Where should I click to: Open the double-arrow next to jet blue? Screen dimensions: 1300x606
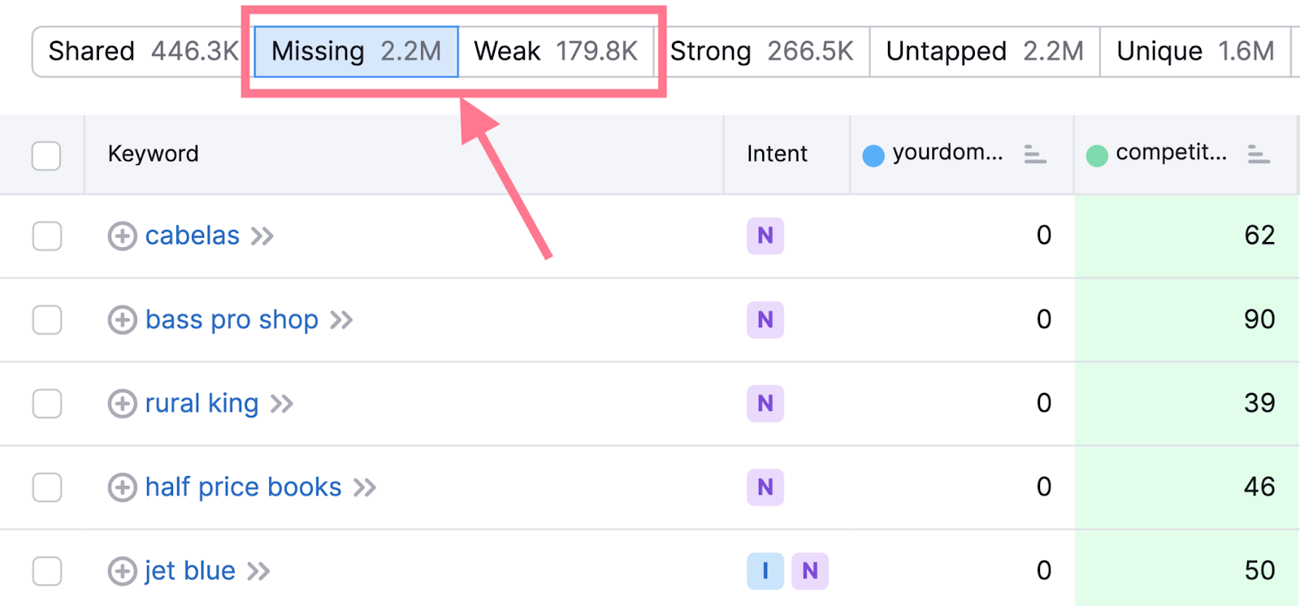[x=258, y=571]
